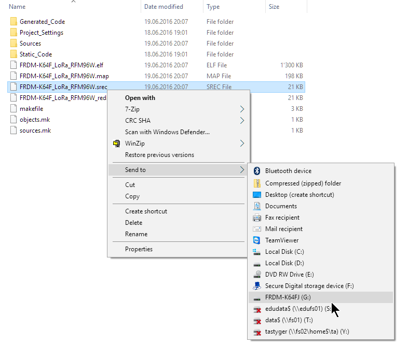Choose Restore previous versions
Image resolution: width=408 pixels, height=345 pixels.
(159, 155)
